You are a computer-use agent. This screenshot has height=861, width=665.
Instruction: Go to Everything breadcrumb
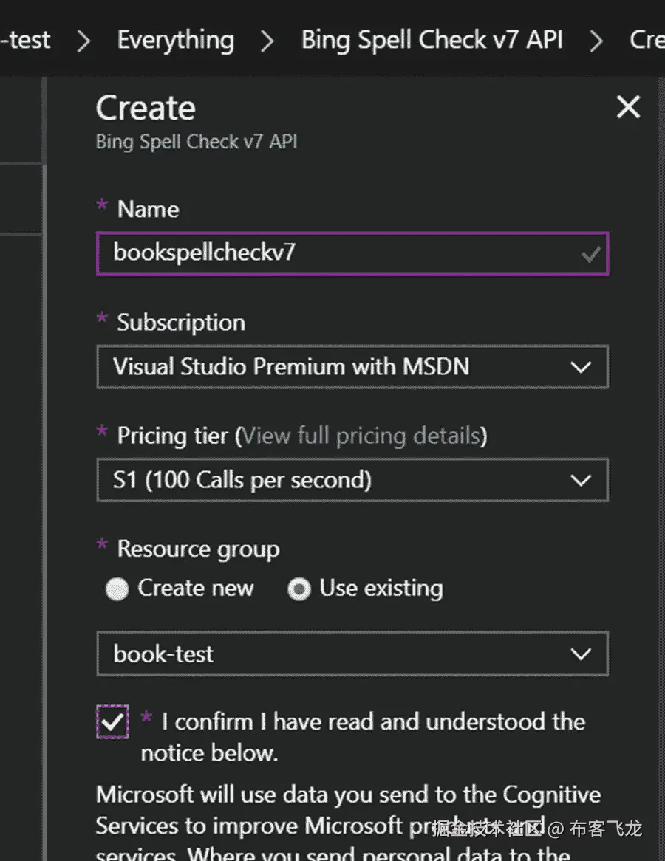coord(176,40)
